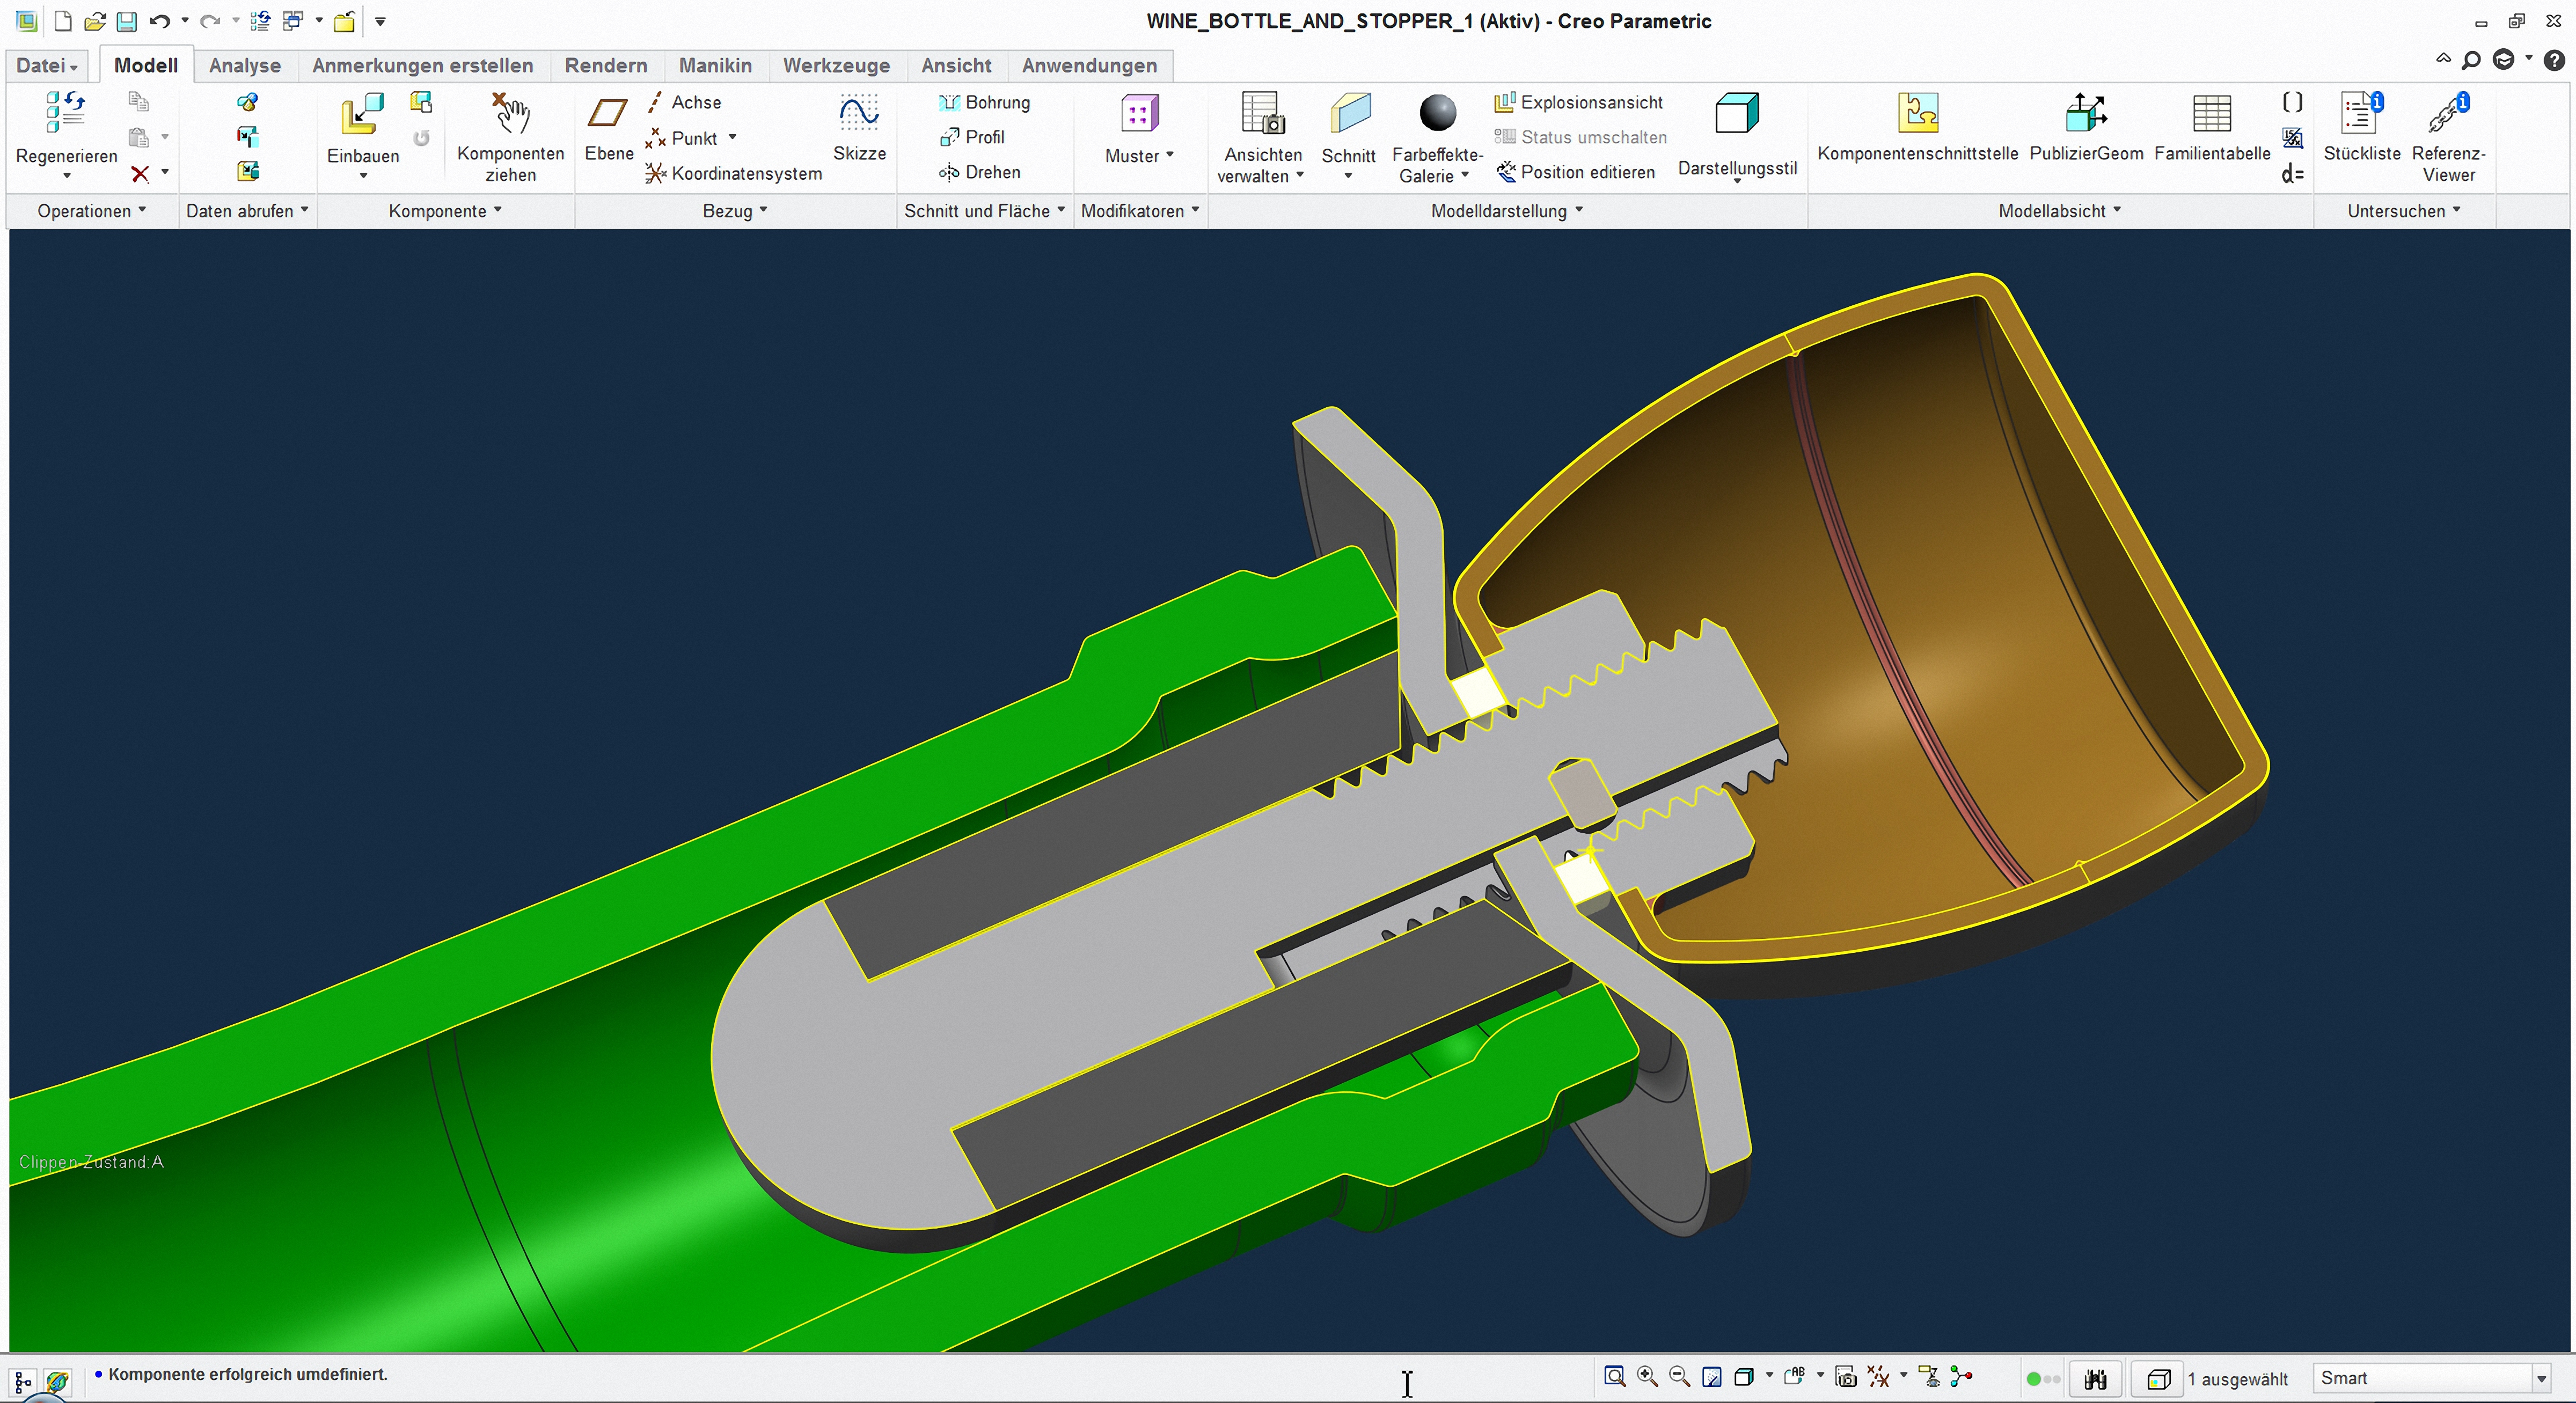Activate Komponenten ziehen tool
2576x1403 pixels.
[510, 115]
